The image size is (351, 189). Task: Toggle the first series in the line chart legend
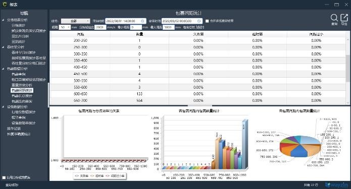pos(81,176)
